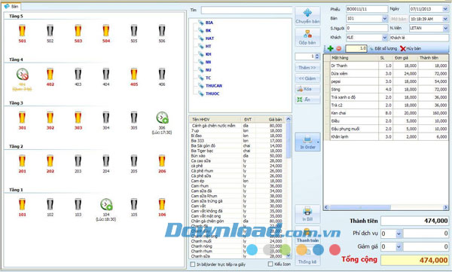Click the Tìm search input field
Screen dimensions: 452x272
247,10
